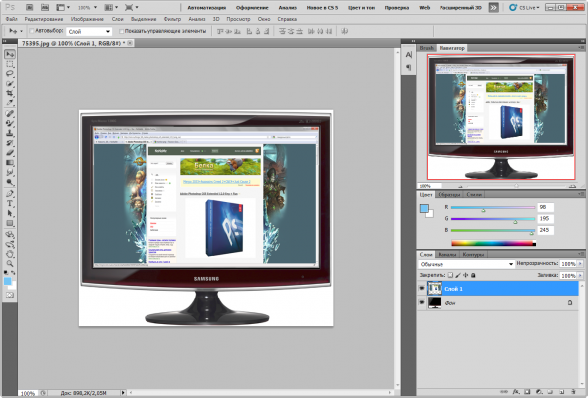Select the Pen tool
This screenshot has width=588, height=398.
[10, 194]
